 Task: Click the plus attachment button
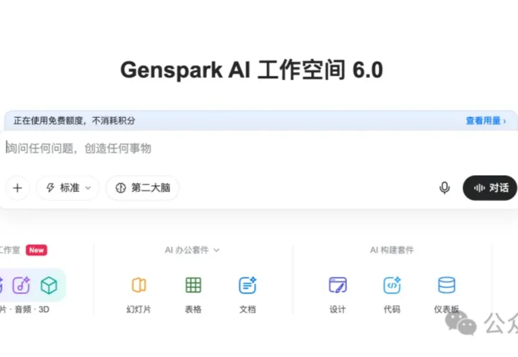(18, 188)
